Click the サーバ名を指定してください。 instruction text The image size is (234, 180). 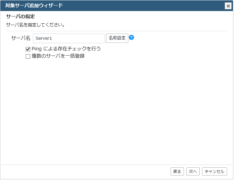click(36, 25)
